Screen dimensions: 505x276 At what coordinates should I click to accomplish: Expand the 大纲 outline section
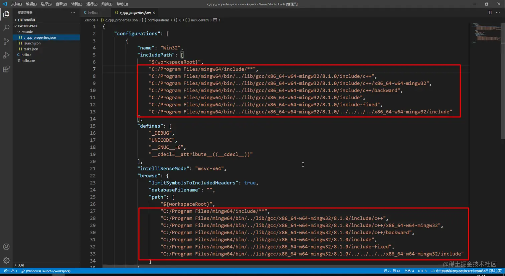[x=46, y=265]
